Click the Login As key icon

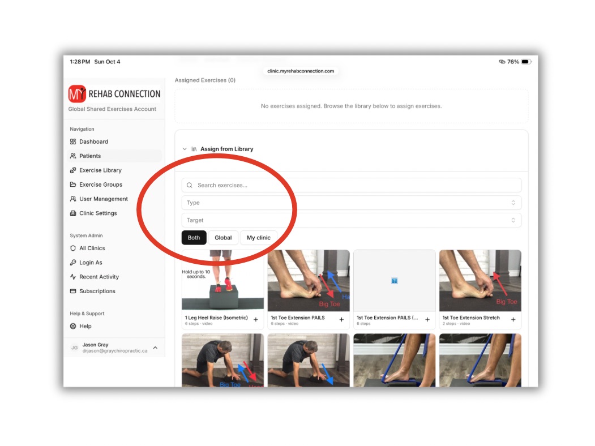pyautogui.click(x=73, y=263)
